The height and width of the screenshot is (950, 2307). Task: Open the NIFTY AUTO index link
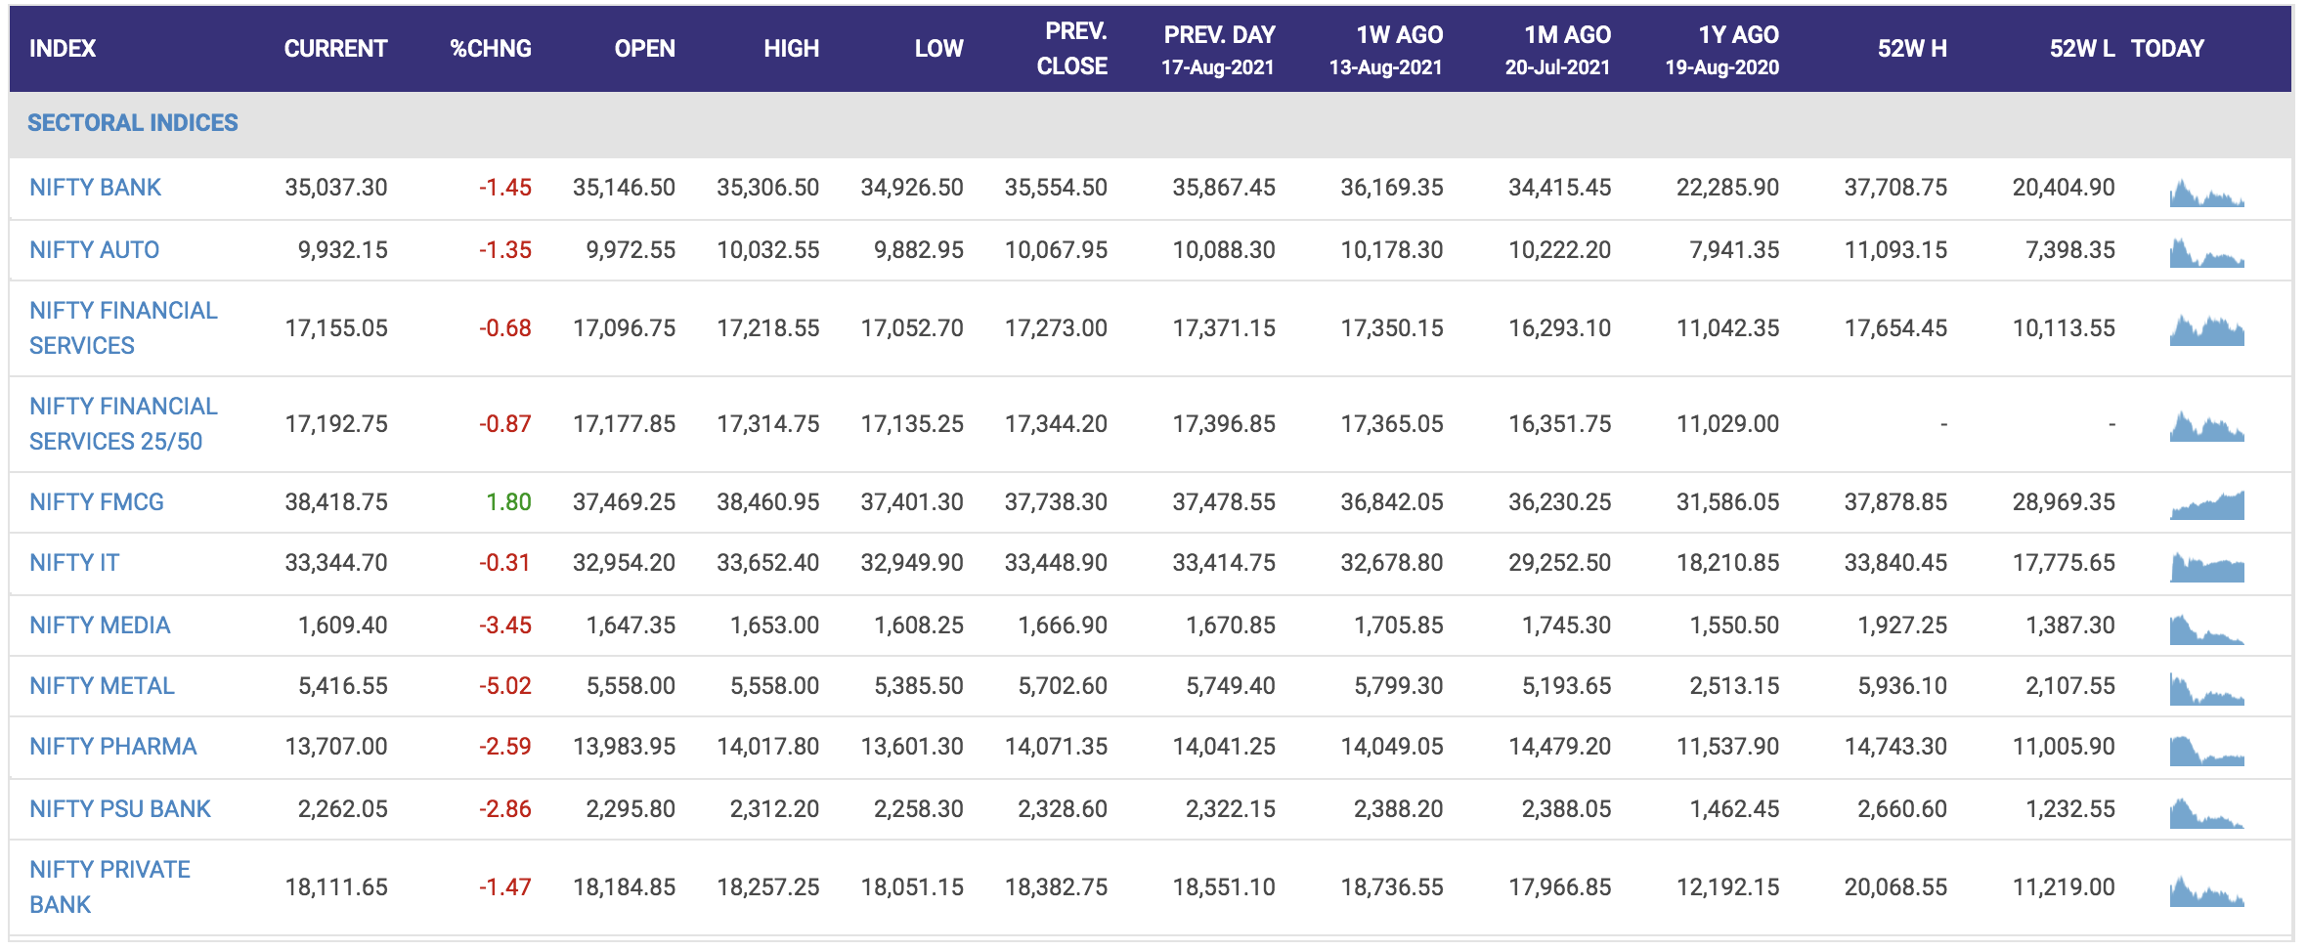(x=94, y=250)
